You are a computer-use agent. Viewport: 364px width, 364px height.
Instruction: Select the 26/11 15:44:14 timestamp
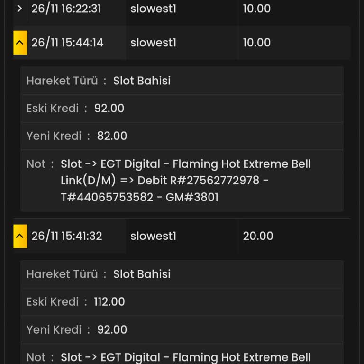[x=67, y=43]
